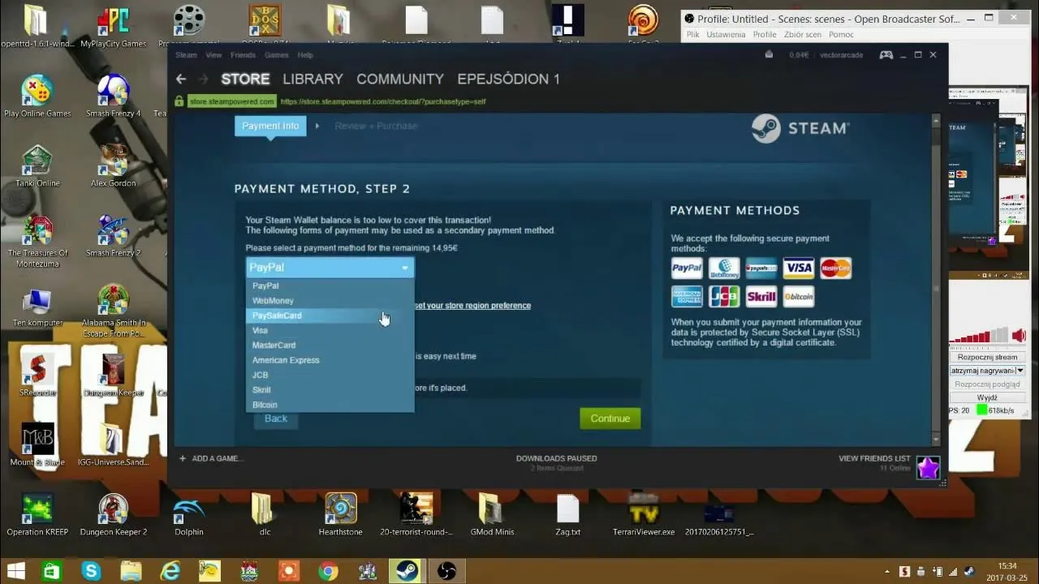Mute audio with the speaker icon in OBS
Screen dimensions: 1039x584
click(1018, 335)
